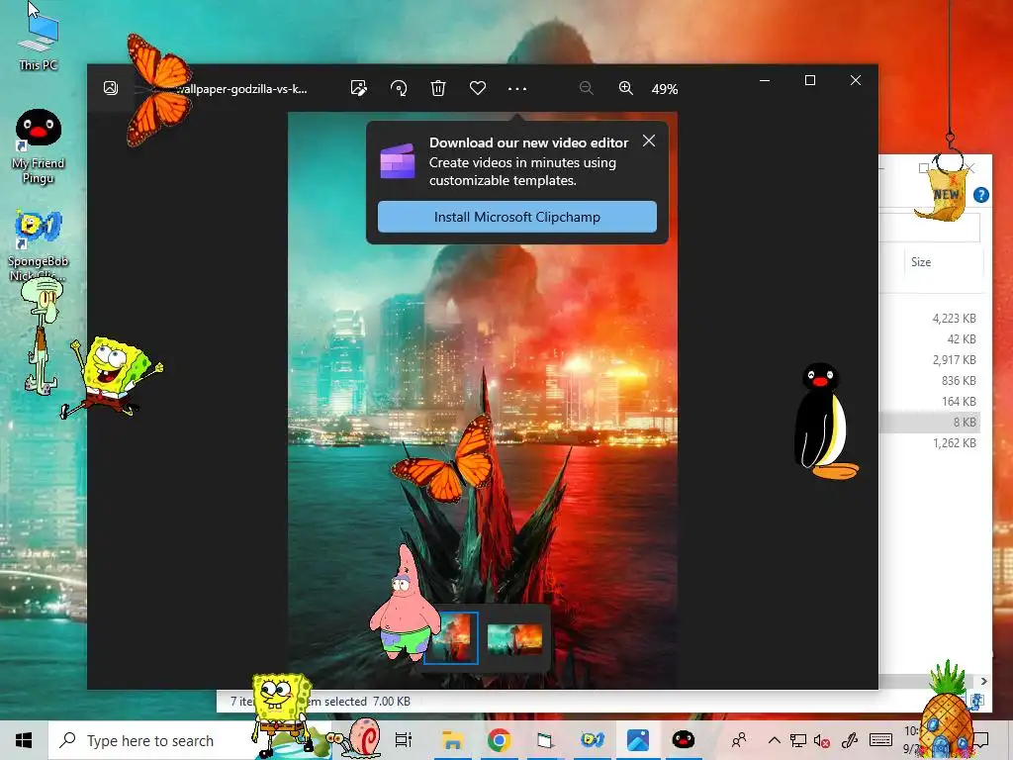
Task: Open the Photos gallery icon in title bar
Action: point(111,88)
